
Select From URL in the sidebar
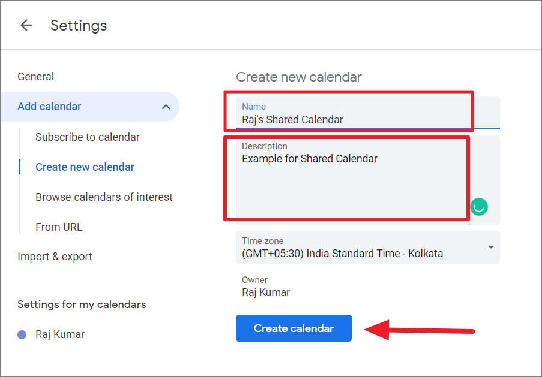click(x=59, y=227)
